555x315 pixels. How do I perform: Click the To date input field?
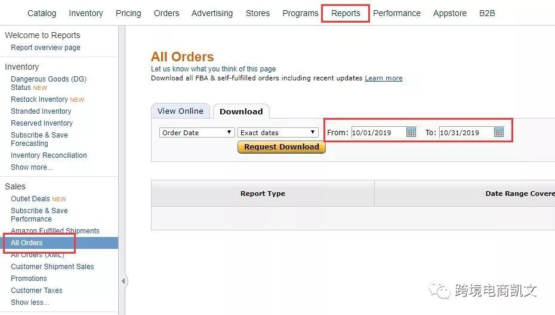pos(465,133)
